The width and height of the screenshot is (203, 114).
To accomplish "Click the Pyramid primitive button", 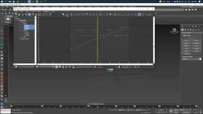I will [x=196, y=48].
